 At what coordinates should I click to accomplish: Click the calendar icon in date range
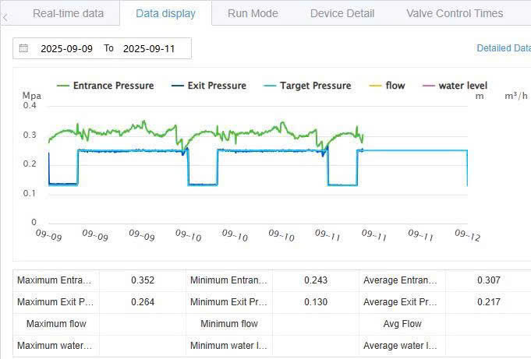[x=24, y=48]
